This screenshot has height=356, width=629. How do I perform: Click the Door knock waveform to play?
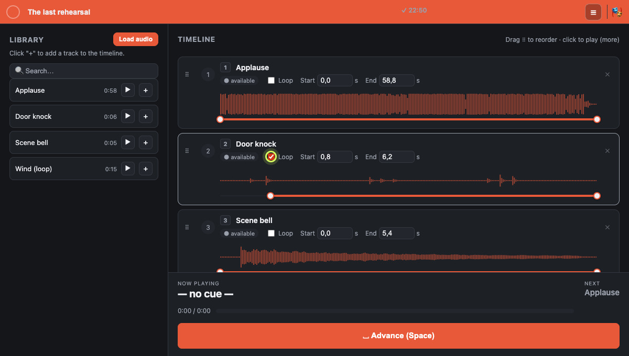pos(408,181)
